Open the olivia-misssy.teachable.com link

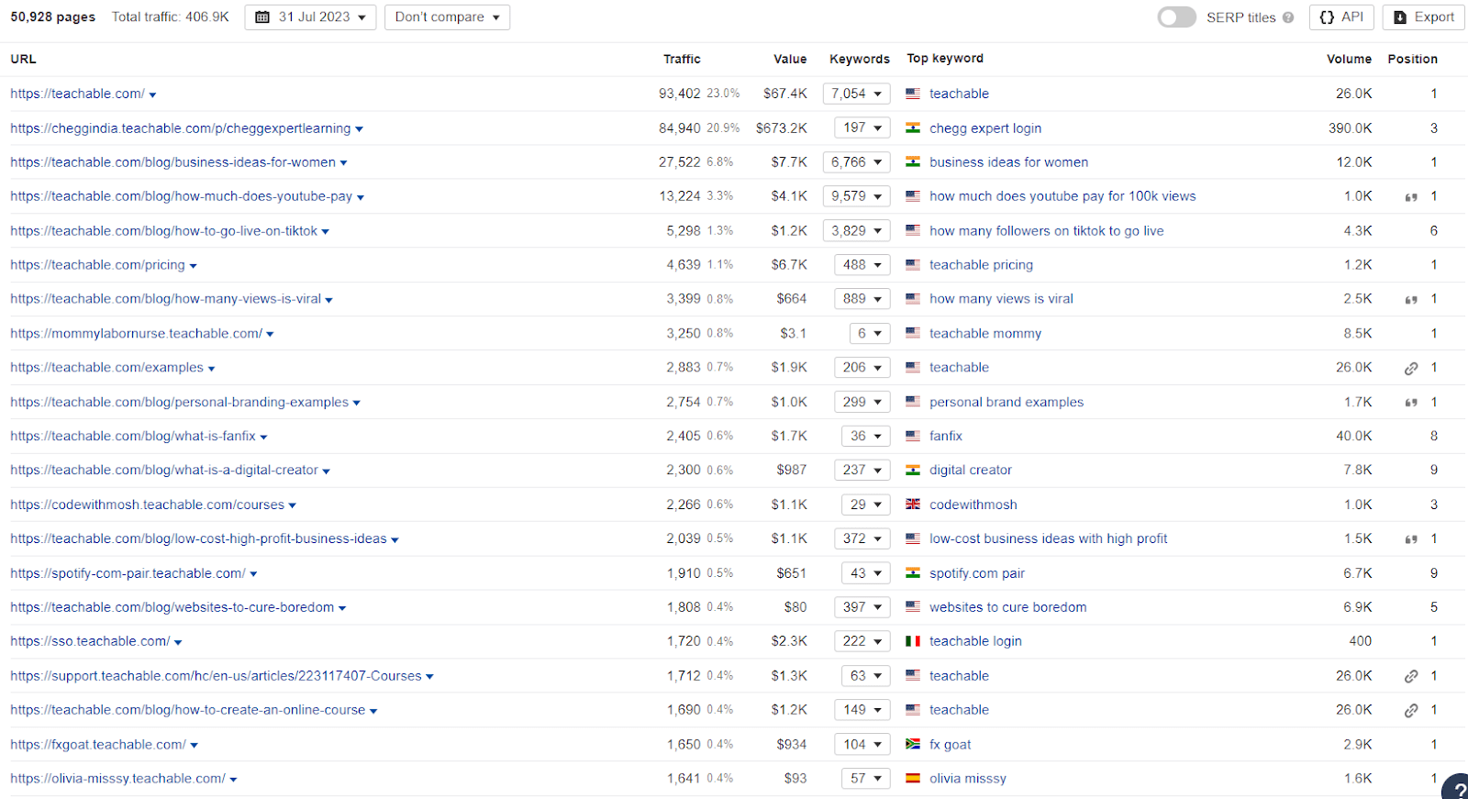[117, 779]
